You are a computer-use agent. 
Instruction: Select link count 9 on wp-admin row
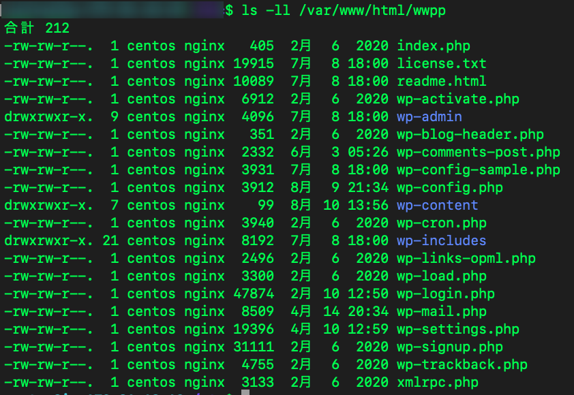115,117
